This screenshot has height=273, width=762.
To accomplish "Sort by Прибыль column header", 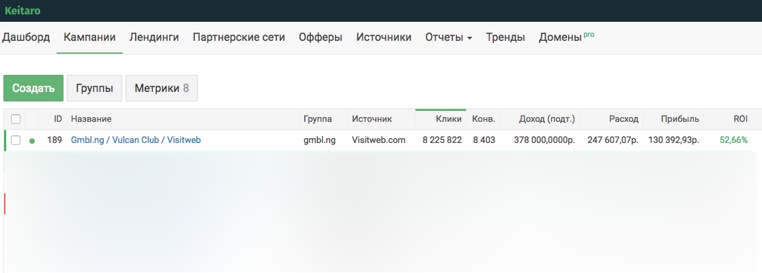I will pos(680,119).
